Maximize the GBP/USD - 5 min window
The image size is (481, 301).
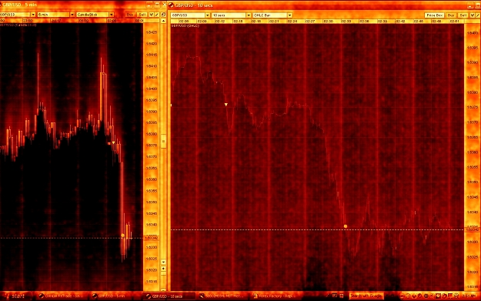tap(157, 5)
